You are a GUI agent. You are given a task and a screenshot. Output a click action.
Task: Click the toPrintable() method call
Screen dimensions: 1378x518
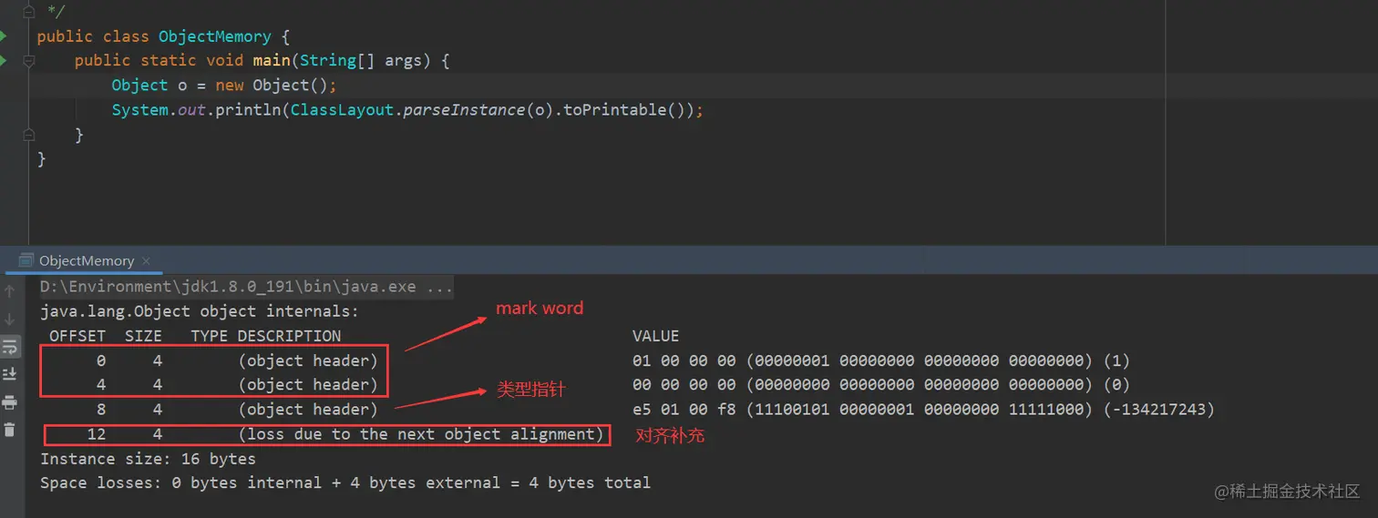coord(625,109)
